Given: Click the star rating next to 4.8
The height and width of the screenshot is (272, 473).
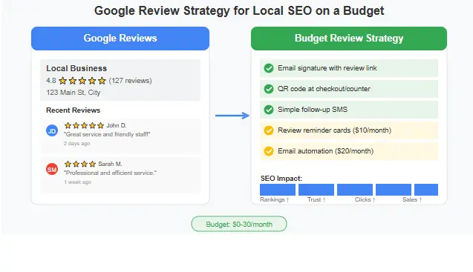Looking at the screenshot, I should [x=82, y=81].
